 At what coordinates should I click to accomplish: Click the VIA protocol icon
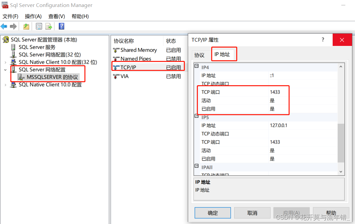(116, 76)
